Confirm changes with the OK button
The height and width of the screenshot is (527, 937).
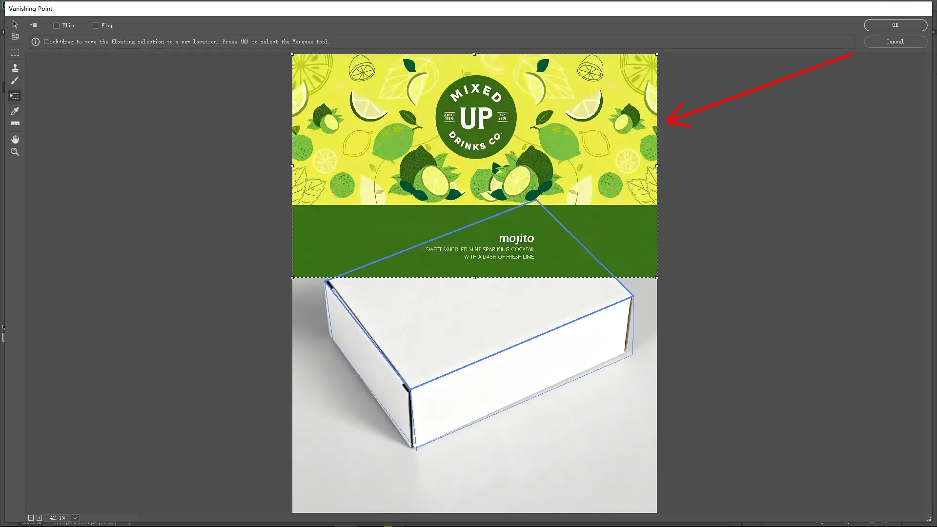pos(895,25)
